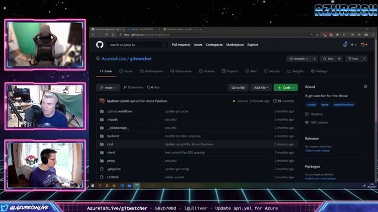Open Visual Studio Code from taskbar
This screenshot has width=378, height=212.
[x=122, y=185]
